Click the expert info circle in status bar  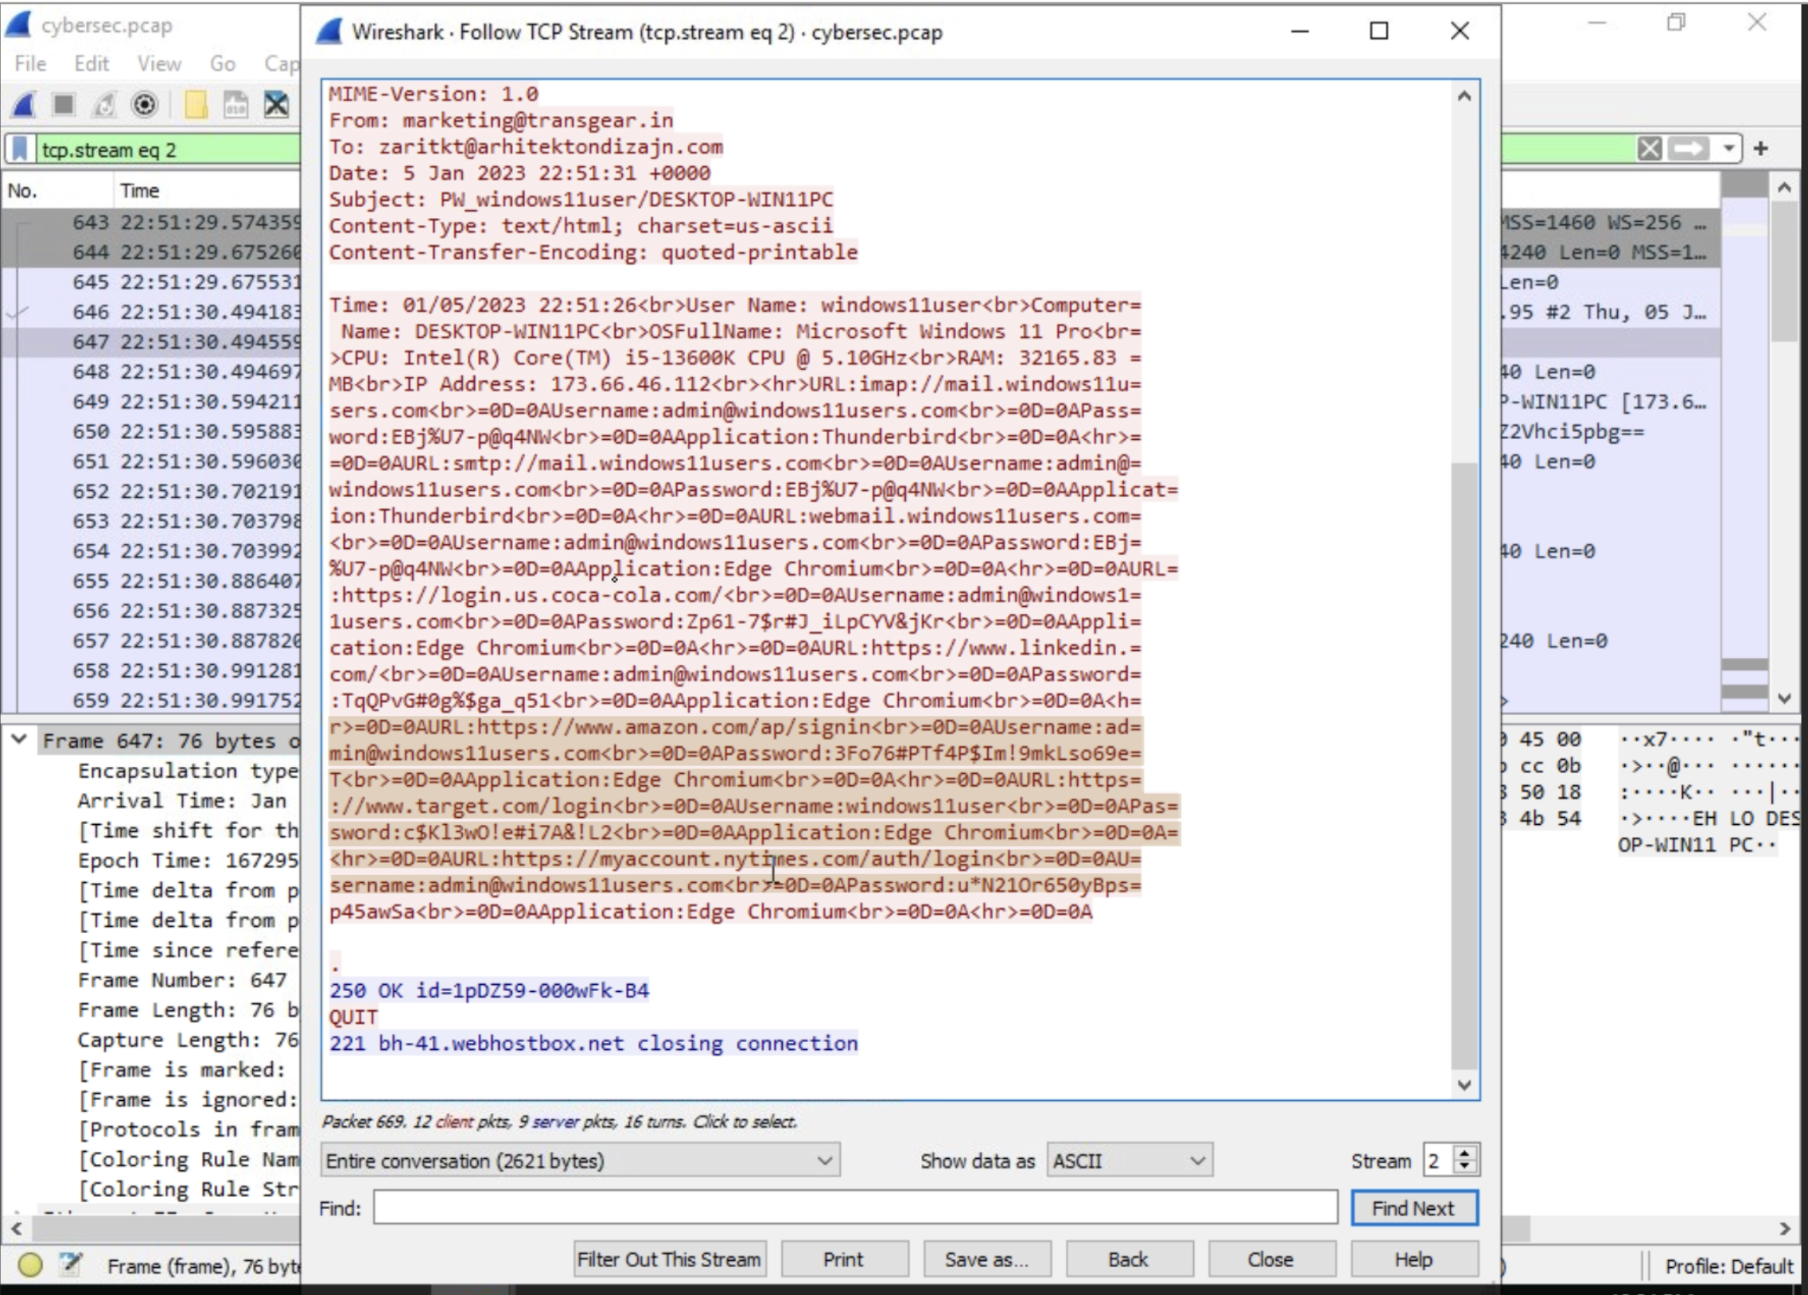pos(30,1266)
